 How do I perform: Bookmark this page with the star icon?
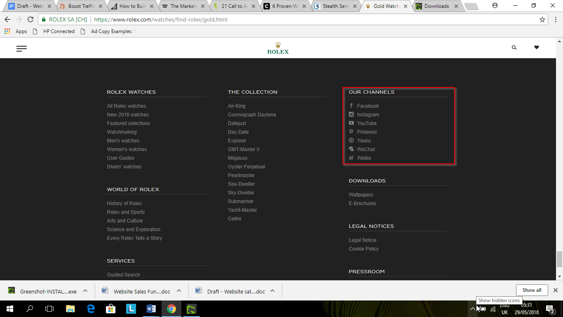pyautogui.click(x=542, y=19)
